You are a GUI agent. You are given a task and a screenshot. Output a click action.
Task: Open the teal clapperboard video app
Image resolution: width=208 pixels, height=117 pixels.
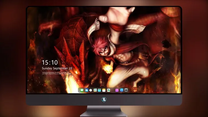[x=99, y=90]
